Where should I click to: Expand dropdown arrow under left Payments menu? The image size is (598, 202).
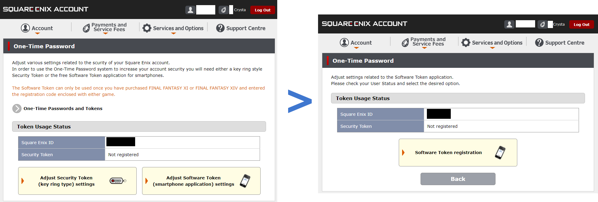106,33
